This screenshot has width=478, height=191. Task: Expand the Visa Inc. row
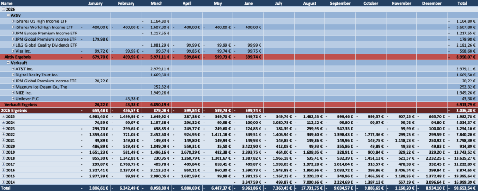(x=13, y=51)
